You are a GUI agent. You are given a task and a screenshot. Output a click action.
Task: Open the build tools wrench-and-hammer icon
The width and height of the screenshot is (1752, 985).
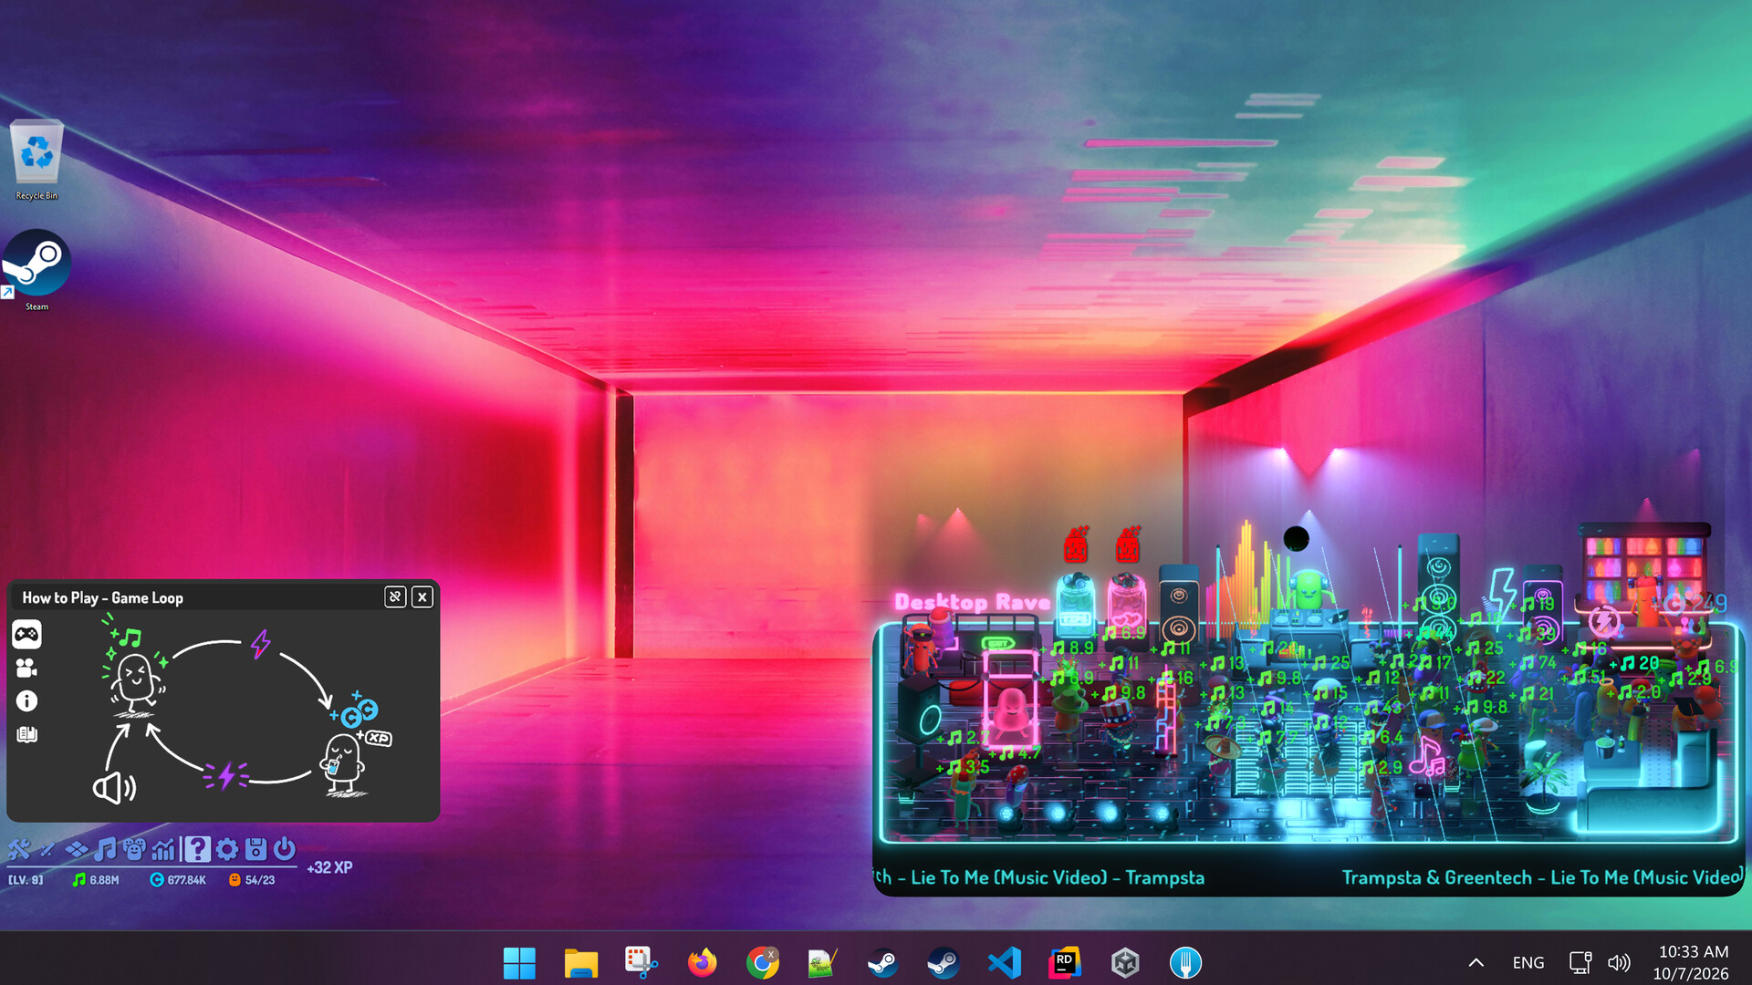19,850
